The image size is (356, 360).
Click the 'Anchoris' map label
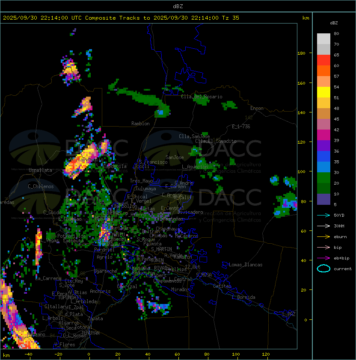click(x=100, y=291)
